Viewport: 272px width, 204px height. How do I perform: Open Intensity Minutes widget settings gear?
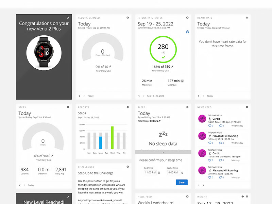pos(187,18)
